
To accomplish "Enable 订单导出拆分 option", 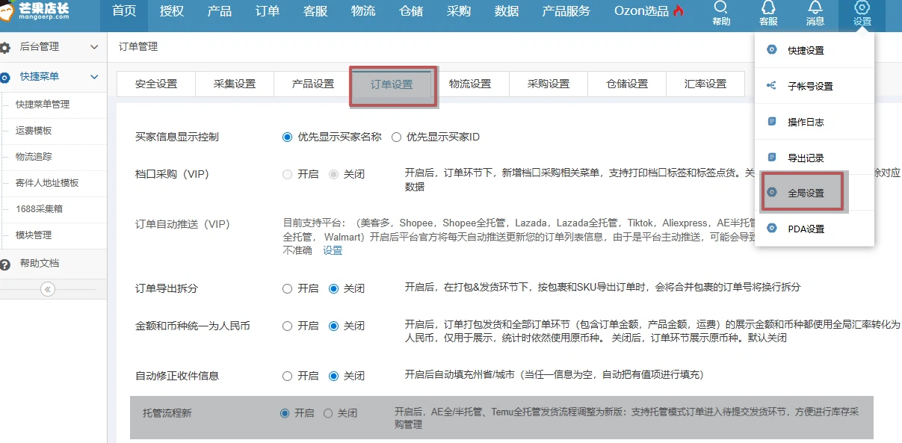I will (x=287, y=288).
